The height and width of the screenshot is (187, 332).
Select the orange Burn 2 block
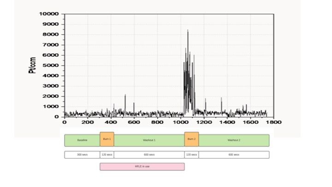[191, 139]
